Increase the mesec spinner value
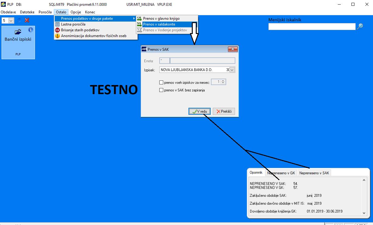373x225 pixels. pos(223,81)
